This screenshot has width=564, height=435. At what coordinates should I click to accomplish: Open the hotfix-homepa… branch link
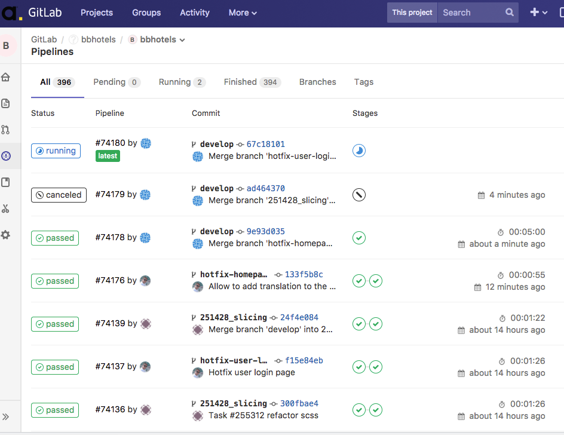pos(234,274)
